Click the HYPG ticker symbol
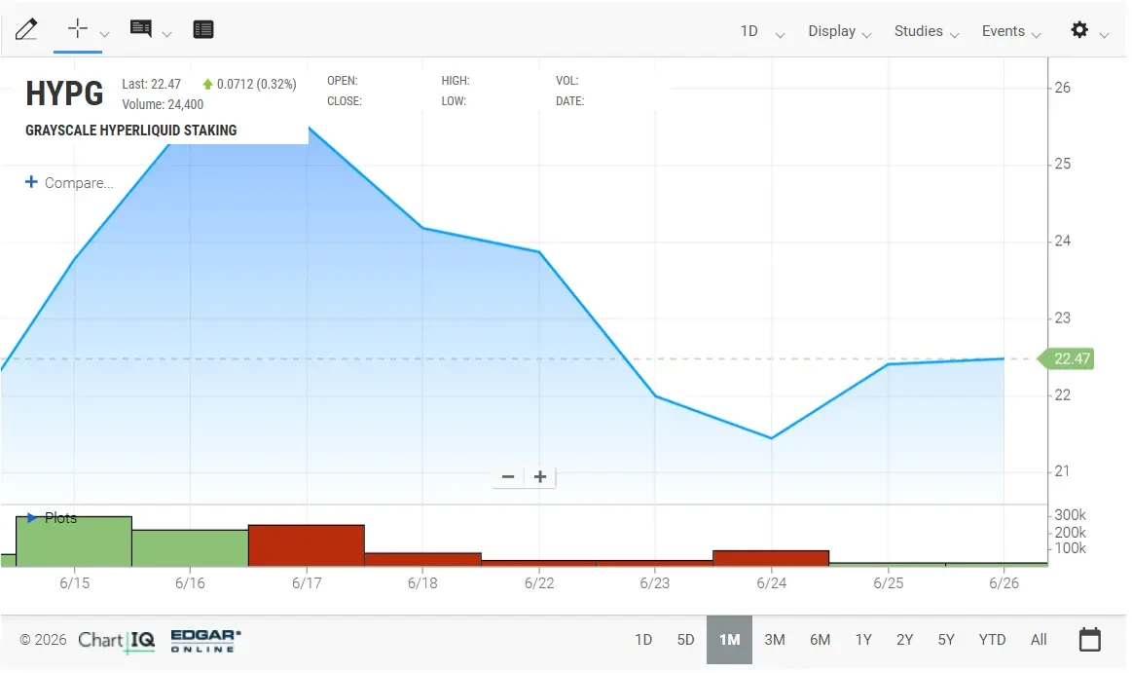This screenshot has width=1132, height=673. (64, 93)
